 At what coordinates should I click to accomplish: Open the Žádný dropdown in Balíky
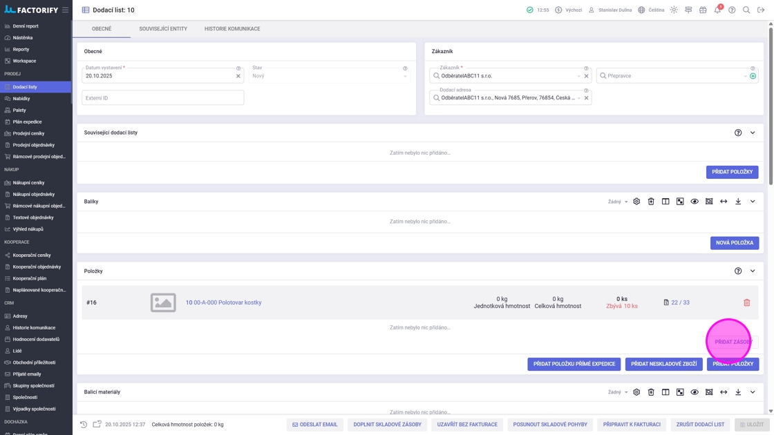(x=618, y=202)
